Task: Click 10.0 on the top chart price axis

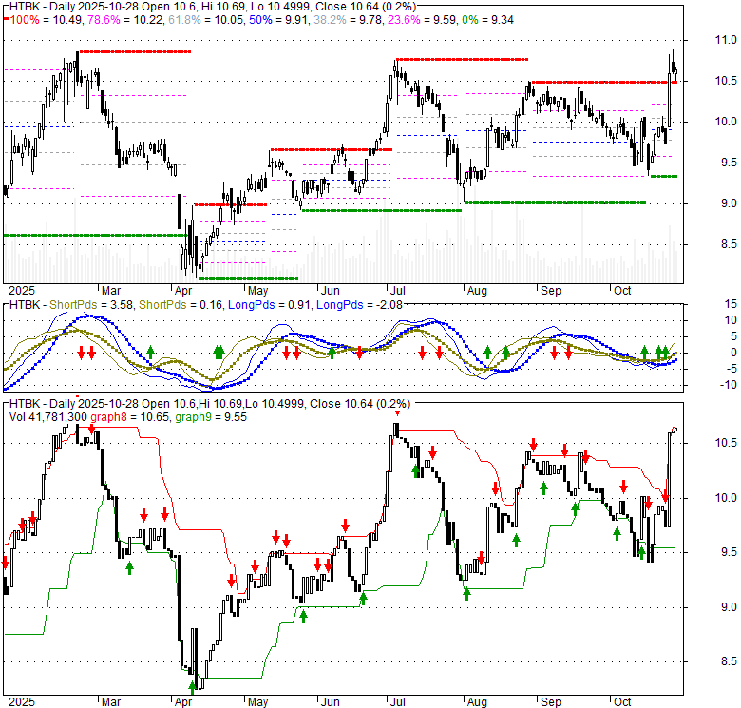Action: tap(726, 122)
